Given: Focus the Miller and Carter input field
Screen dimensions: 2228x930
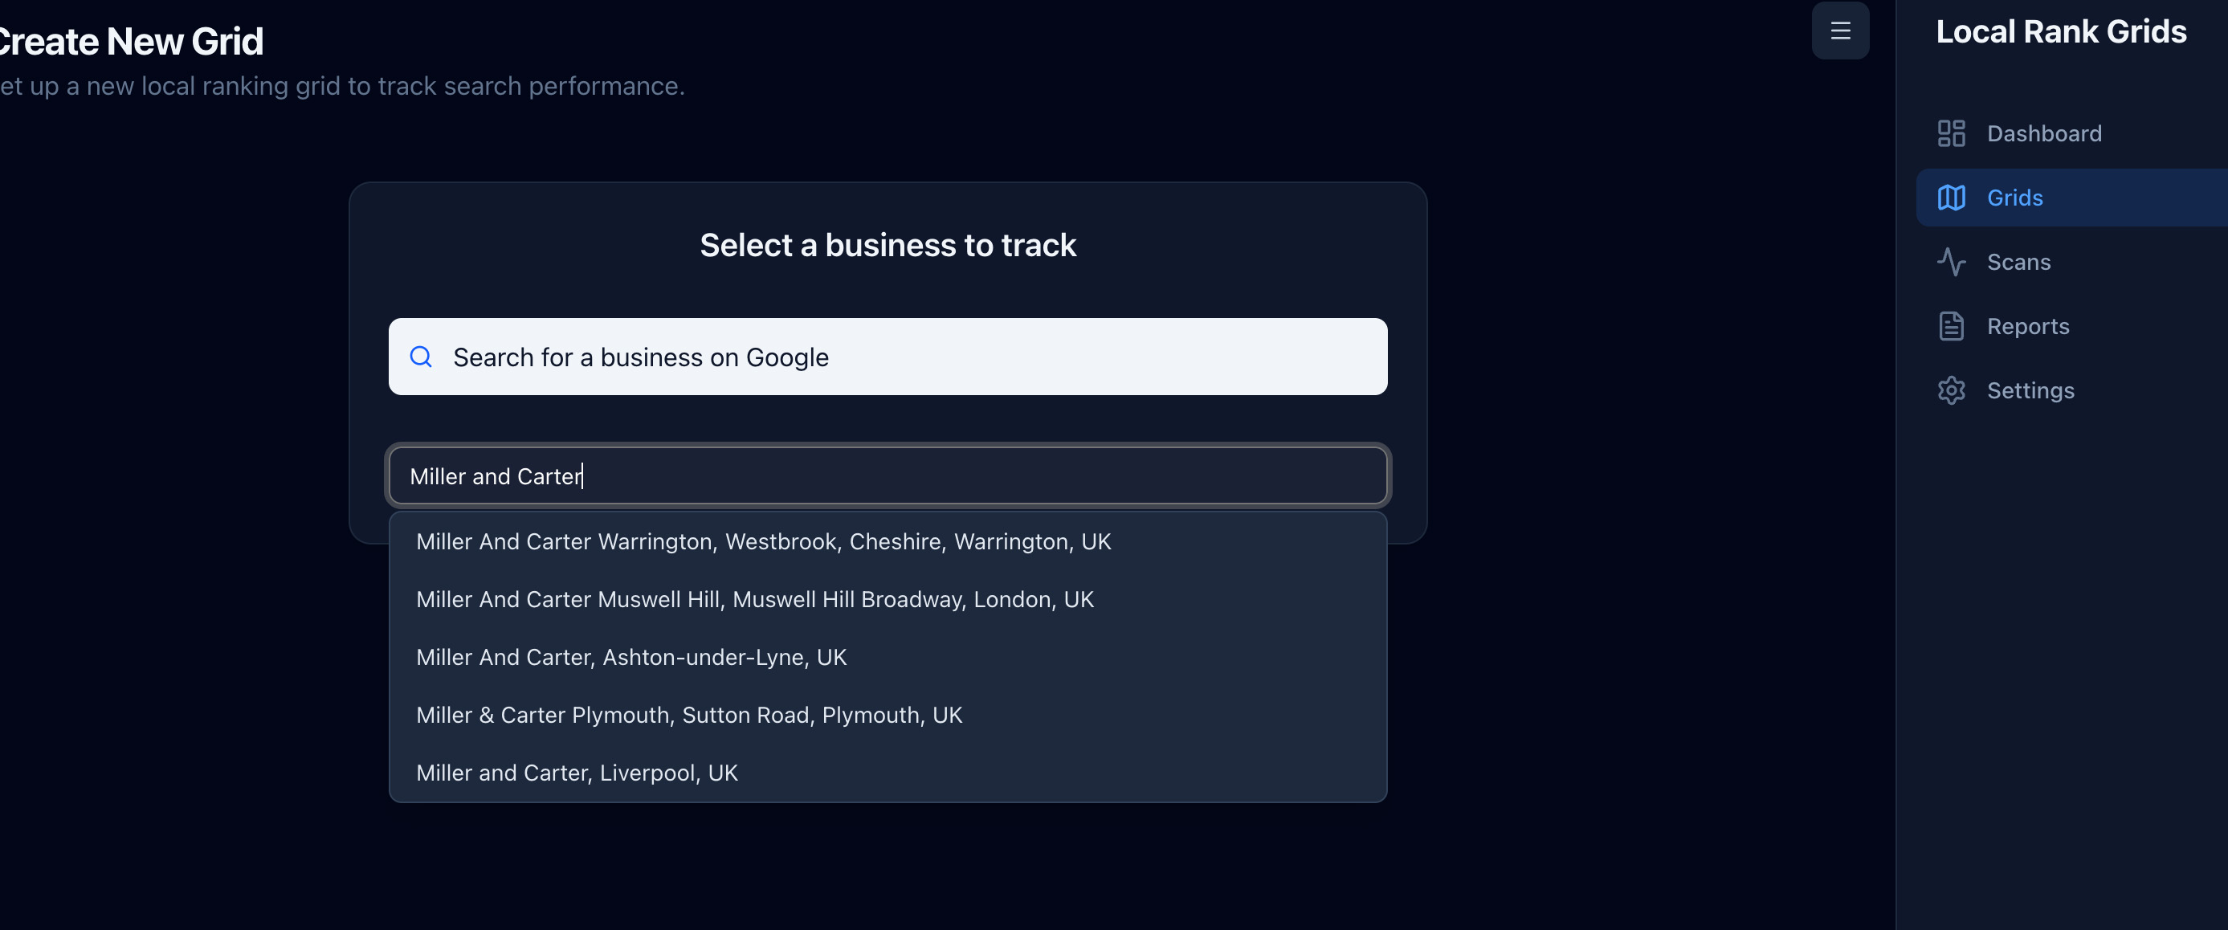Looking at the screenshot, I should [888, 475].
